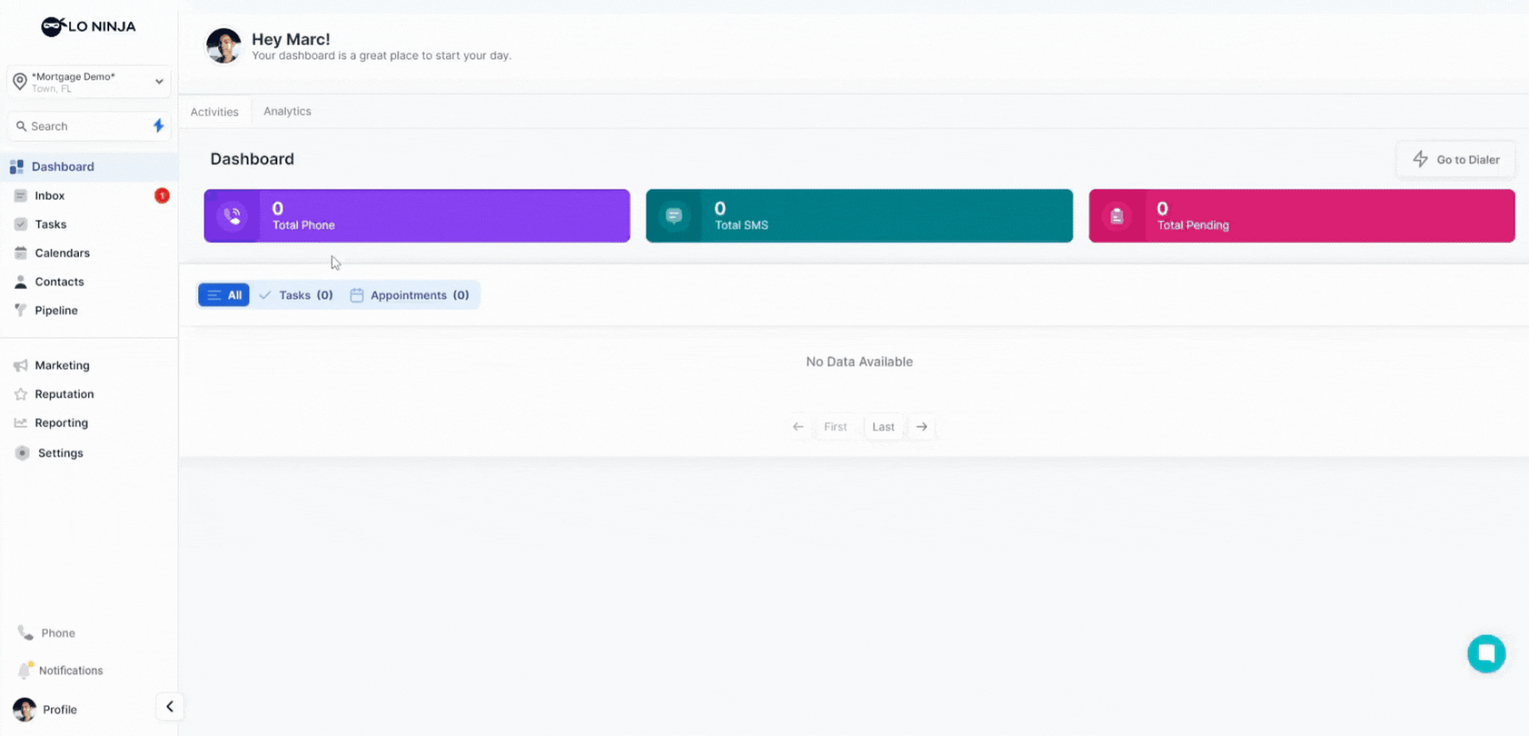Click the Last pagination button

pyautogui.click(x=883, y=427)
